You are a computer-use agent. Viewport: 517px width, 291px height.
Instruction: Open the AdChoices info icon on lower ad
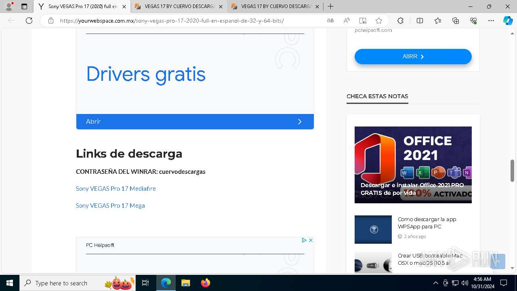click(304, 240)
